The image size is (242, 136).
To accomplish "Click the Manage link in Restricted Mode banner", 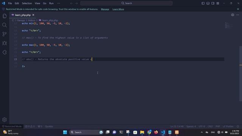I will (105, 9).
